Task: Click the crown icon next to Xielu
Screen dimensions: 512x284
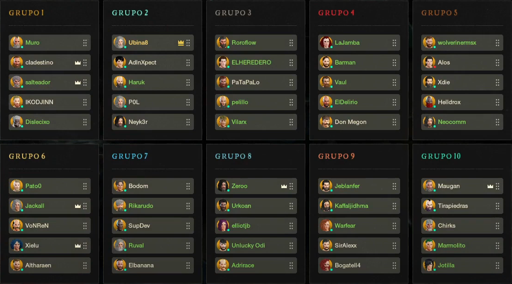Action: 78,246
